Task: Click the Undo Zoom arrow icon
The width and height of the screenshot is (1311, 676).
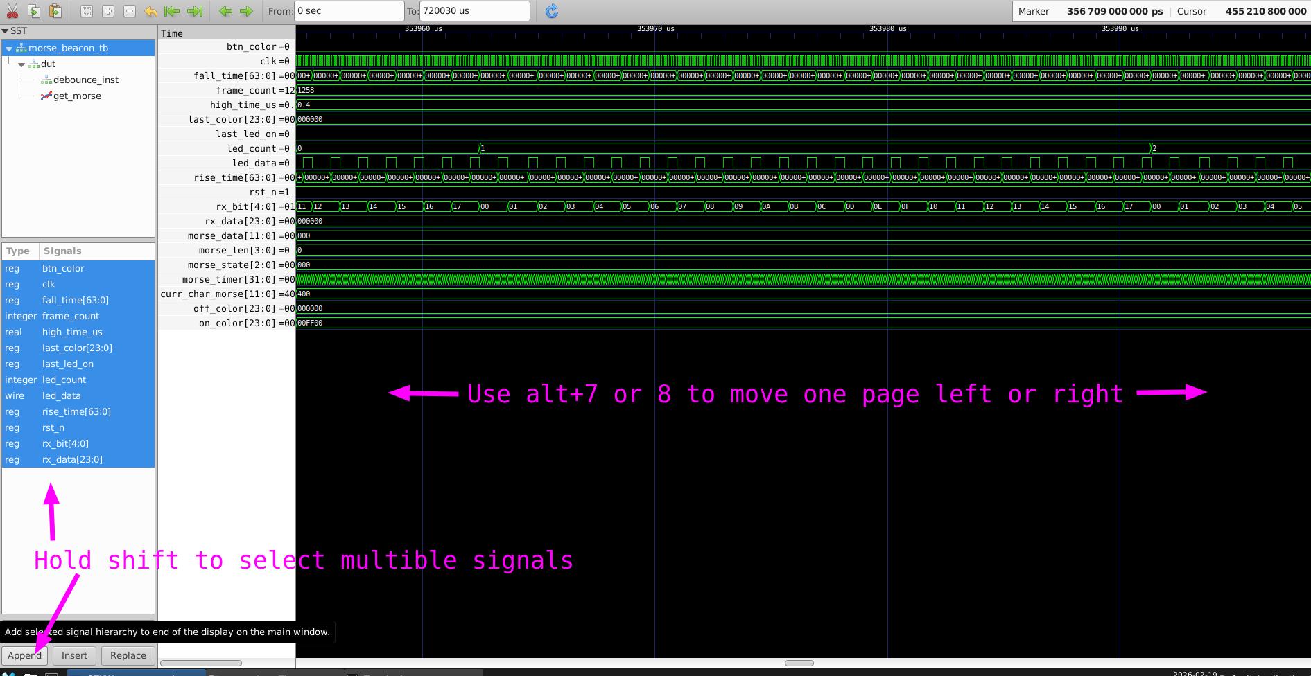Action: click(150, 11)
